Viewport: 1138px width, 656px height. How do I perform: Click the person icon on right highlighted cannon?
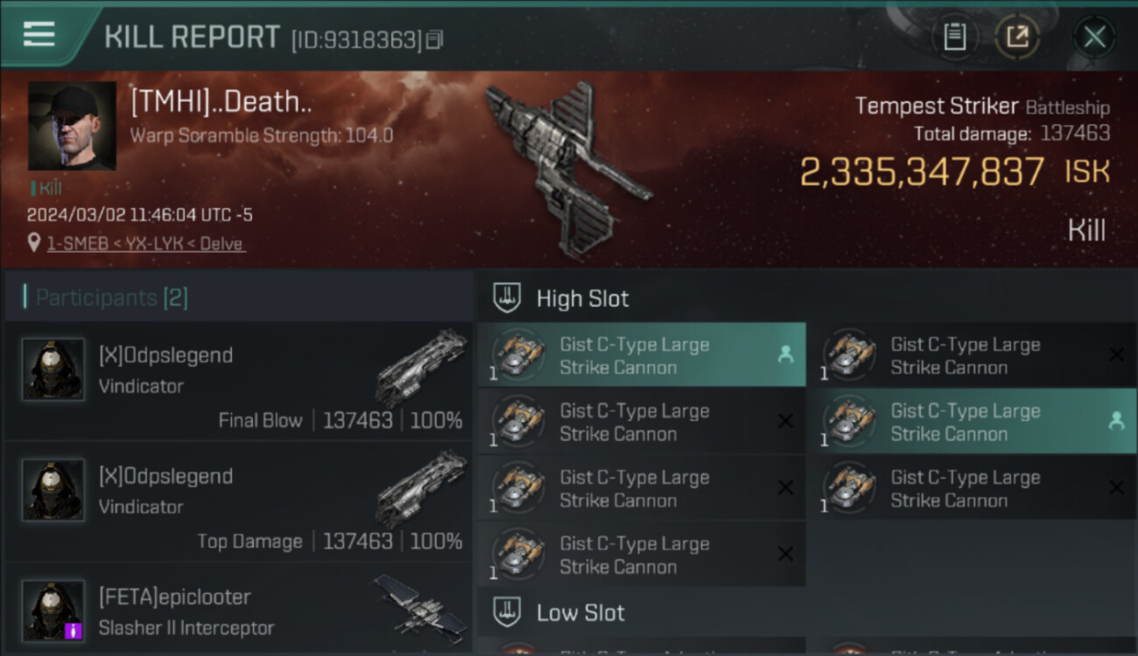coord(1116,421)
